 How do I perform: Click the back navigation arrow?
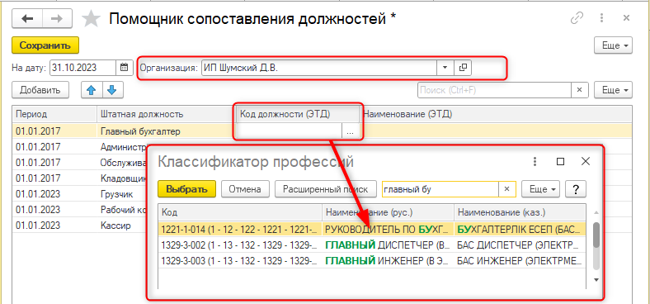(x=27, y=19)
